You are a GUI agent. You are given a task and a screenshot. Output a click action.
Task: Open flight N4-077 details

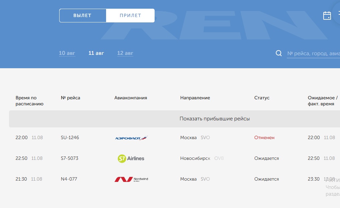coord(69,179)
